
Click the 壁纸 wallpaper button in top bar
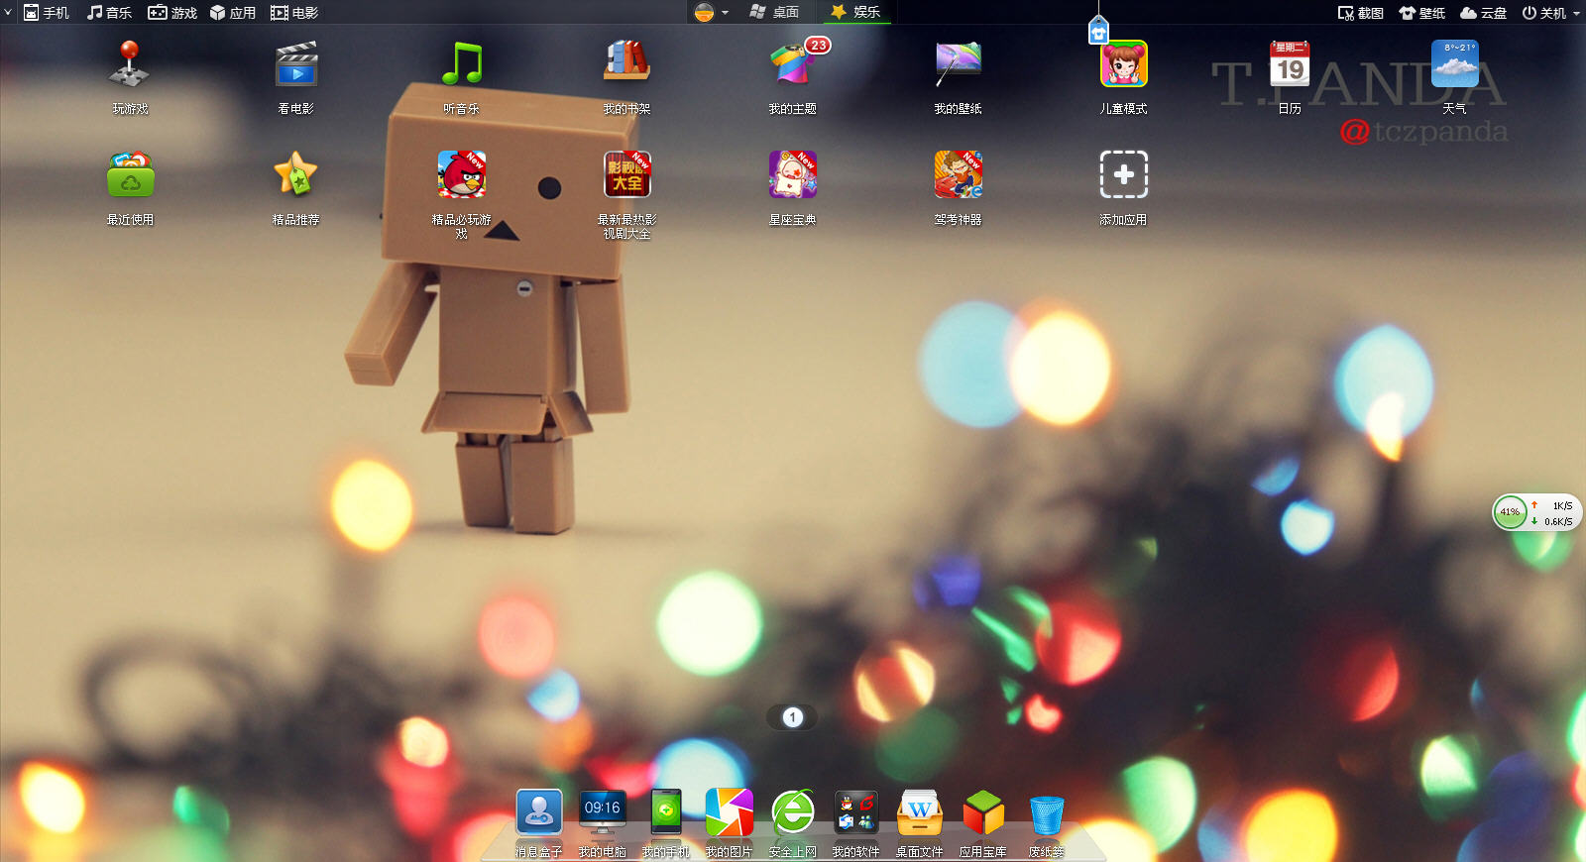click(1422, 13)
